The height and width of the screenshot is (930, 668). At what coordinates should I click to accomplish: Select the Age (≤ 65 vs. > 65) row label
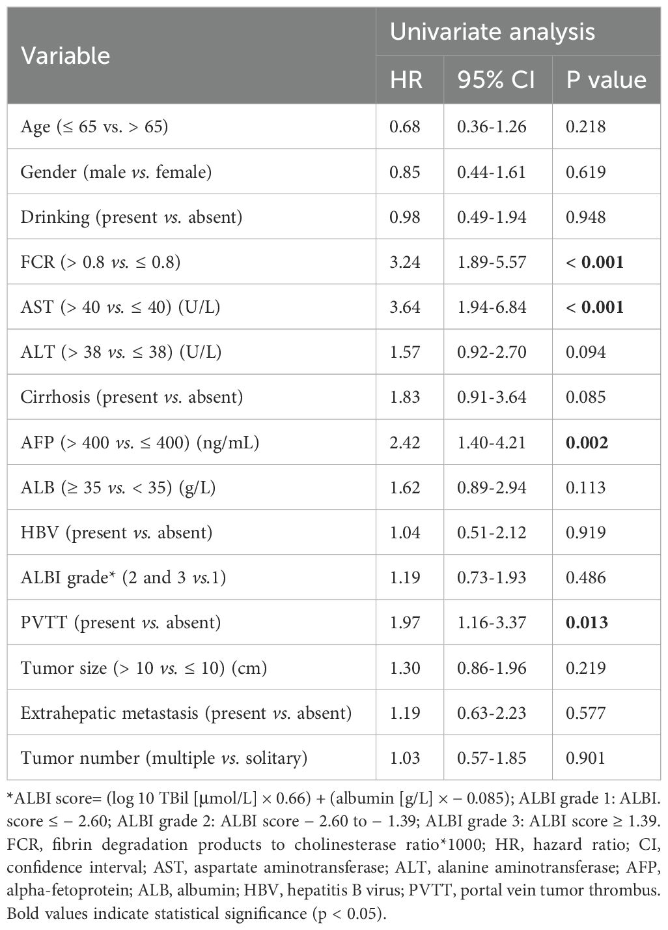pos(94,126)
